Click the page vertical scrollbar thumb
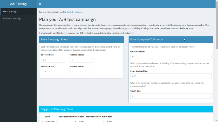 (217, 26)
